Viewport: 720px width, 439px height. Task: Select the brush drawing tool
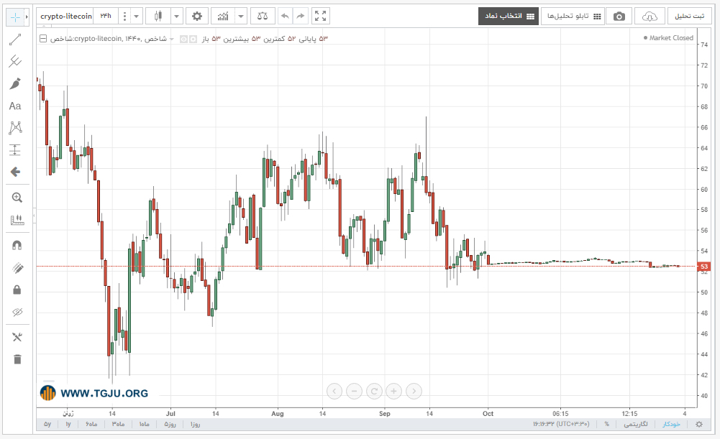(x=15, y=84)
